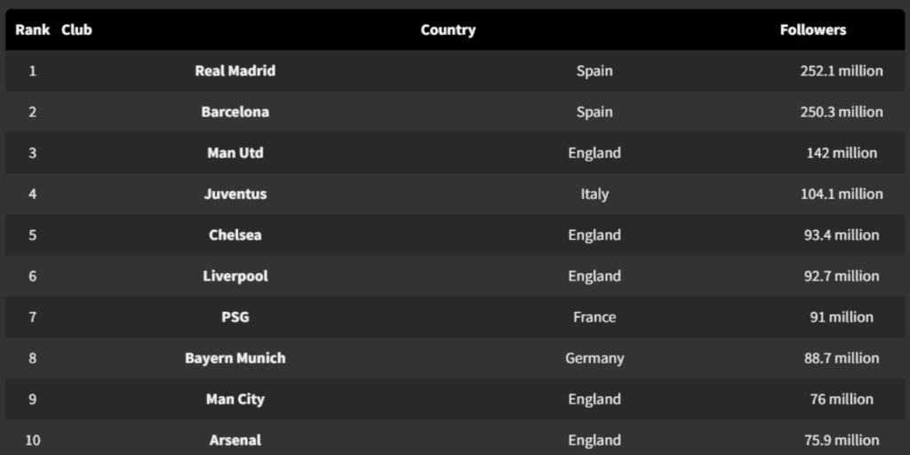
Task: Click the Rank column header
Action: (33, 29)
